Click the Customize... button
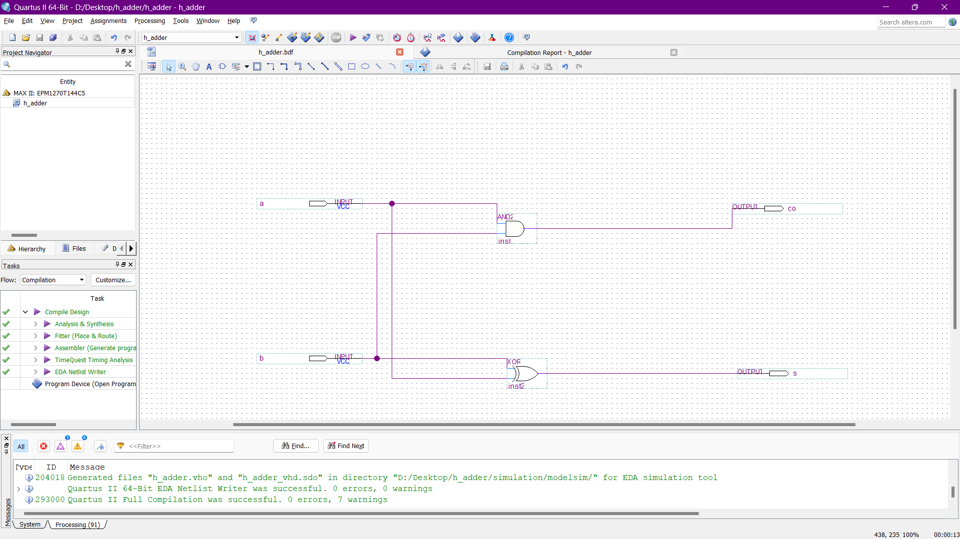 point(113,280)
